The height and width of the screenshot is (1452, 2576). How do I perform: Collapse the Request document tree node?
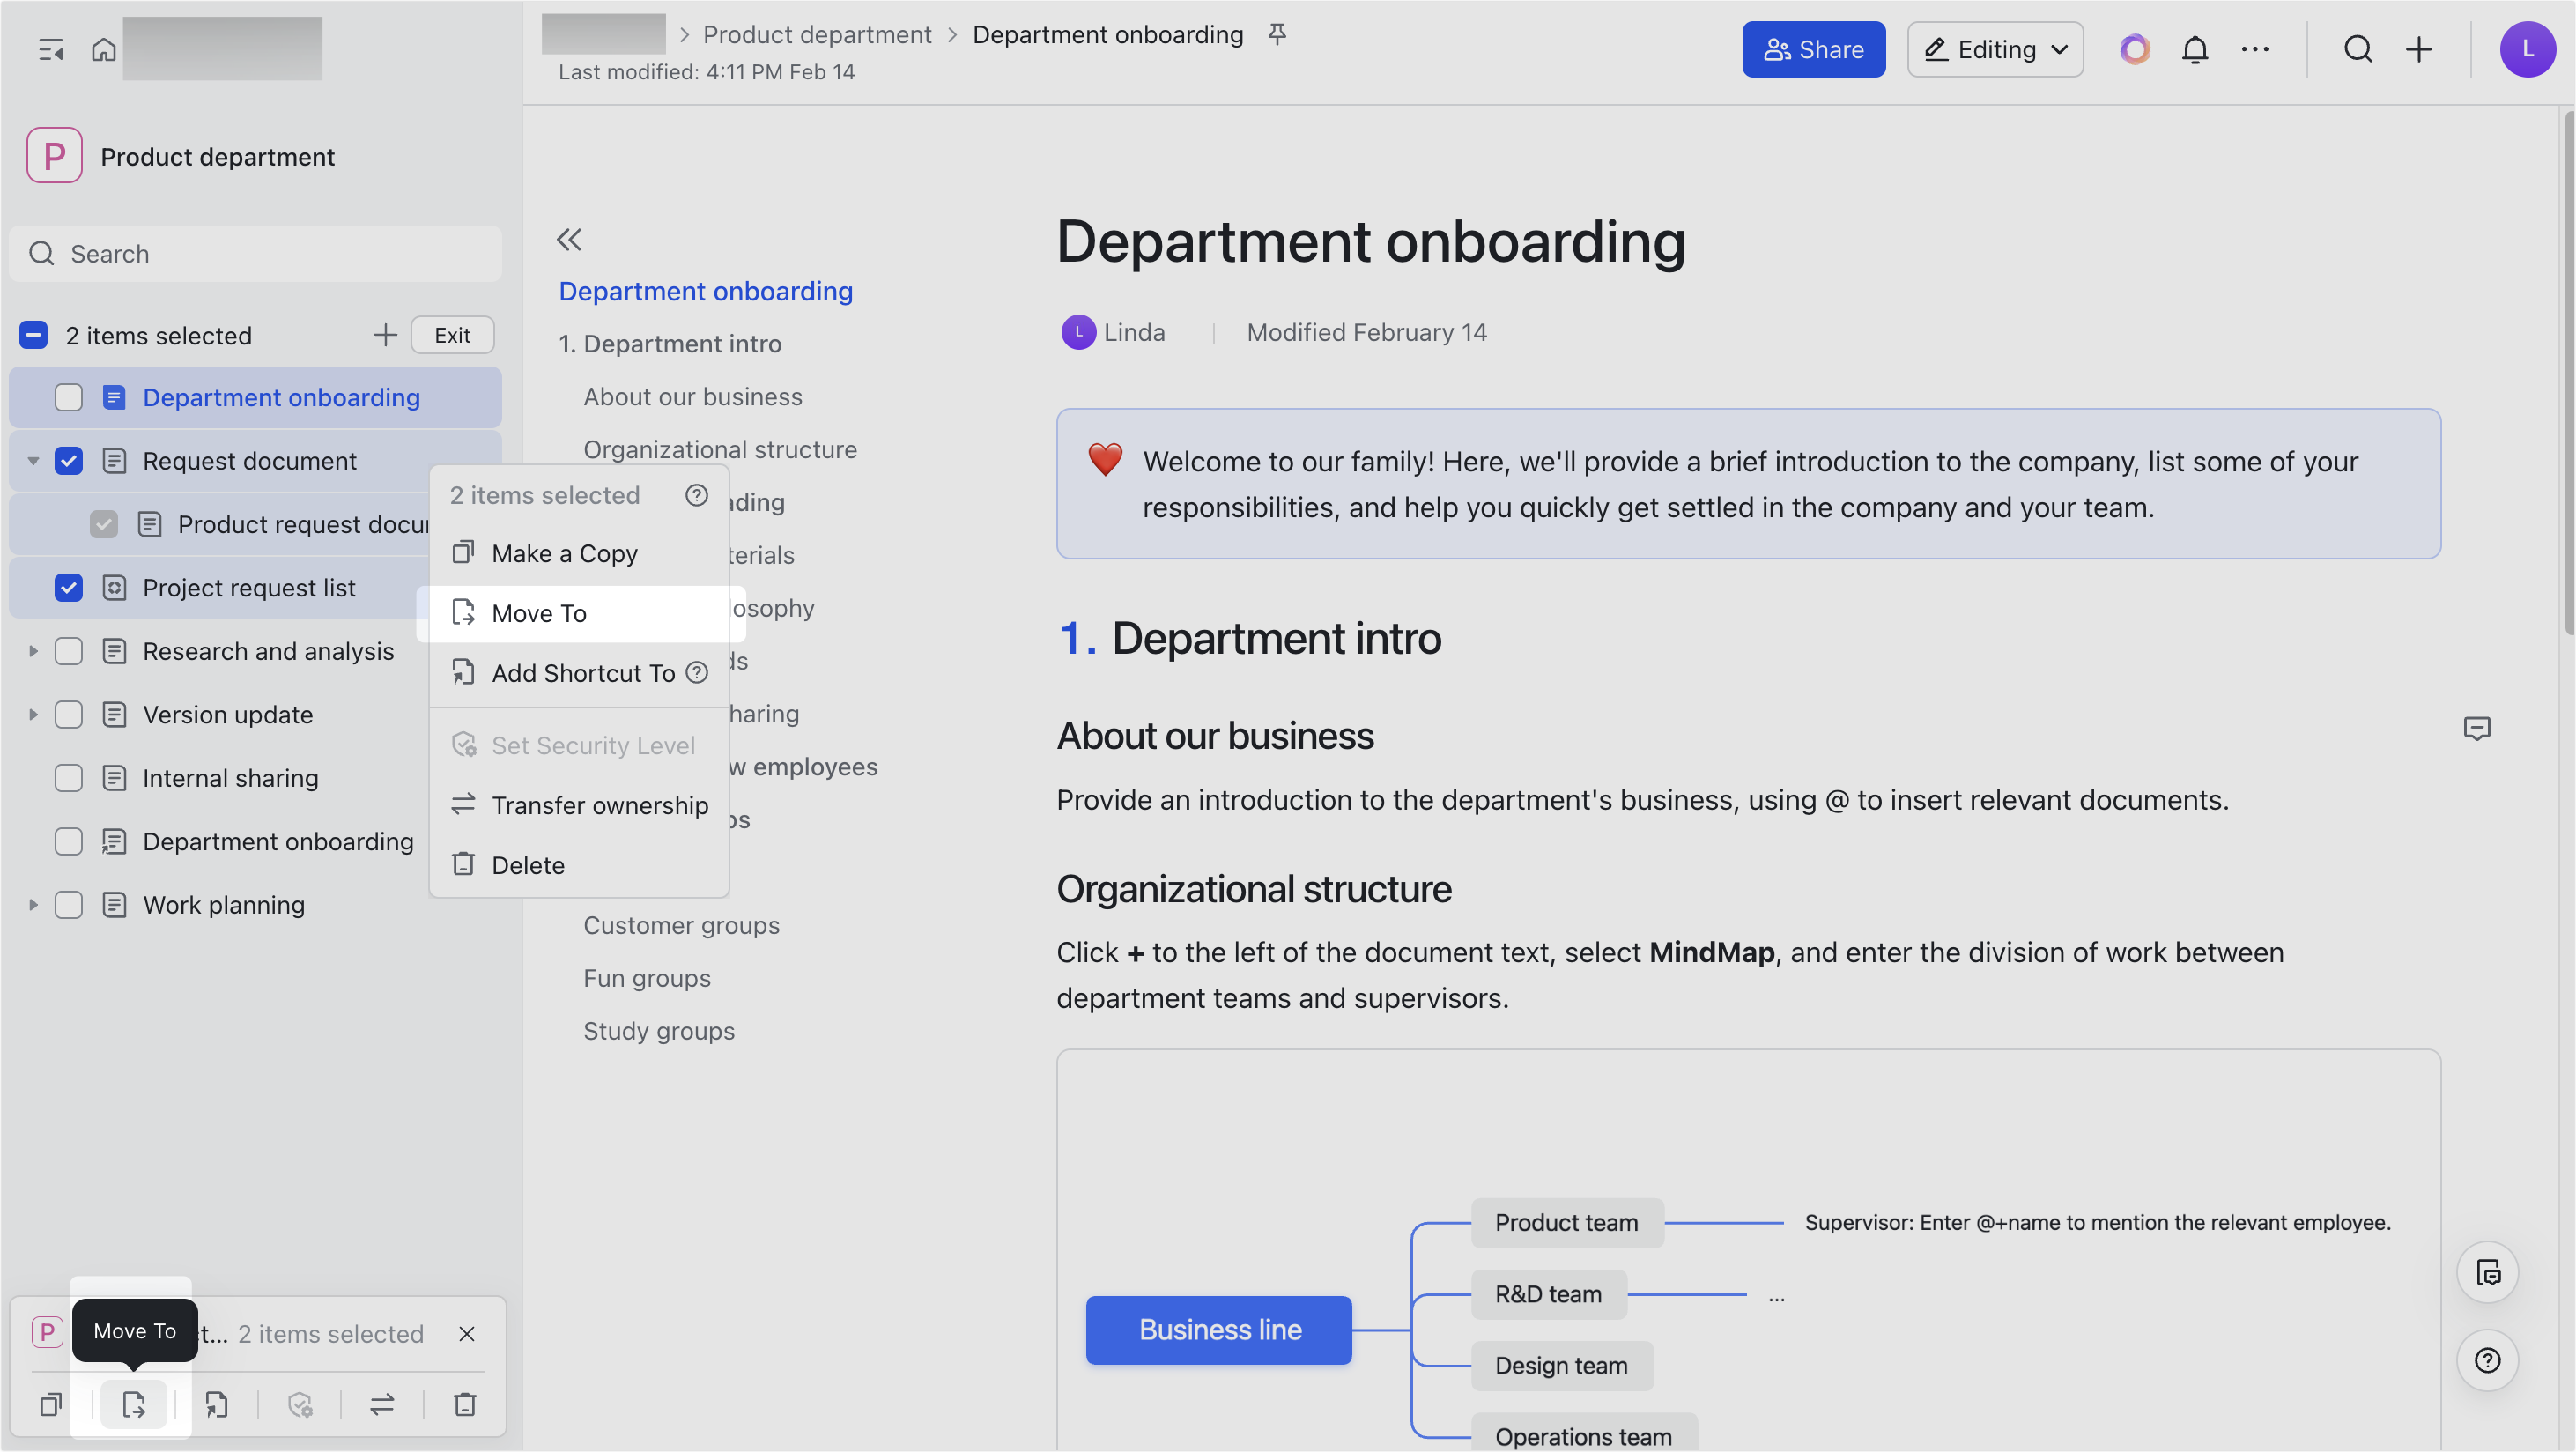coord(33,461)
